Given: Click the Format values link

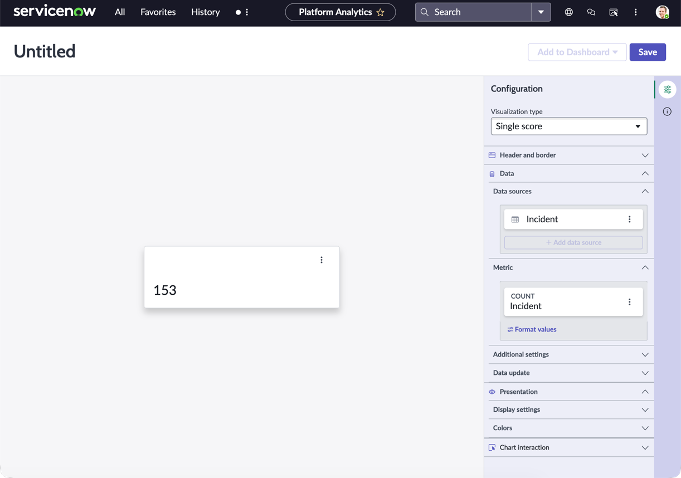Looking at the screenshot, I should tap(532, 329).
